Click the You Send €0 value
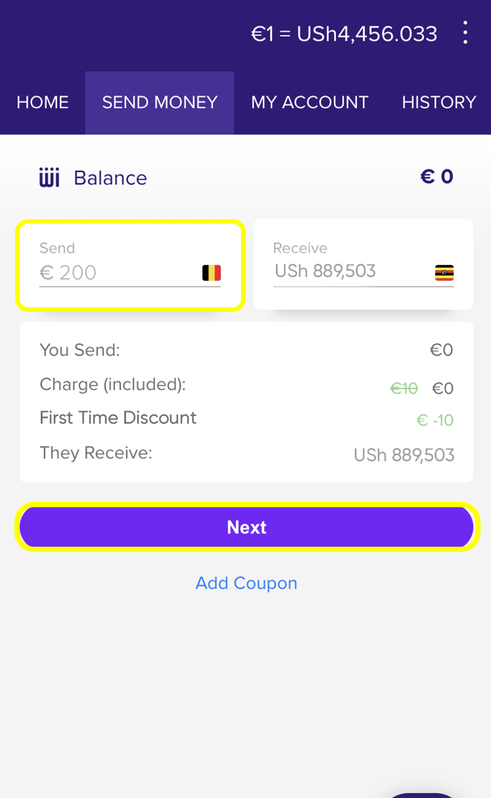This screenshot has height=798, width=491. [x=442, y=350]
